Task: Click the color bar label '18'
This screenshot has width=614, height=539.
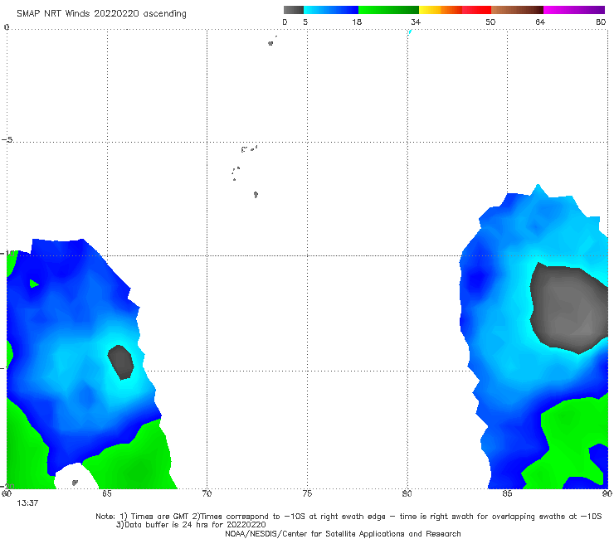Action: [357, 22]
